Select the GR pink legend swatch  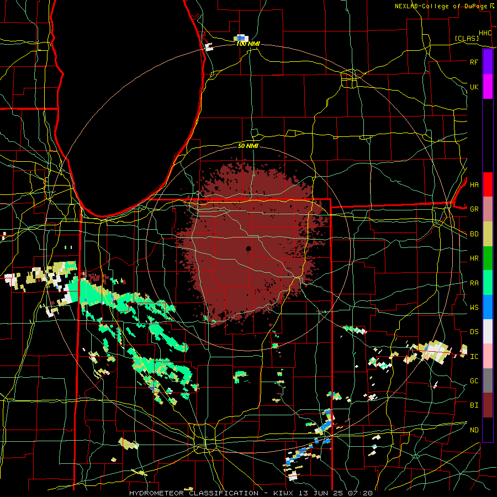click(488, 209)
